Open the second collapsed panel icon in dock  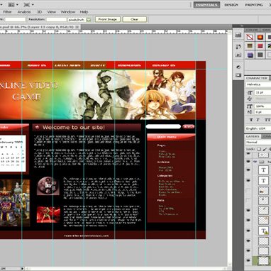[x=238, y=47]
